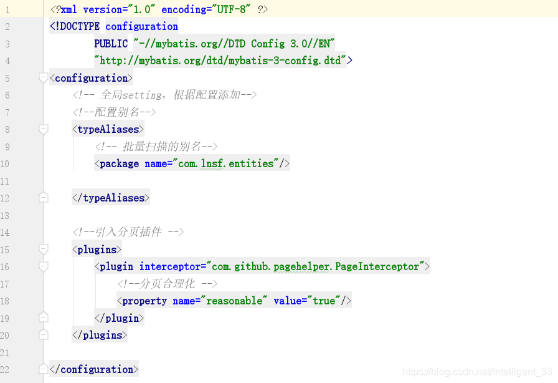558x383 pixels.
Task: Click the fold end marker at the closing configuration tag
Action: 43,369
